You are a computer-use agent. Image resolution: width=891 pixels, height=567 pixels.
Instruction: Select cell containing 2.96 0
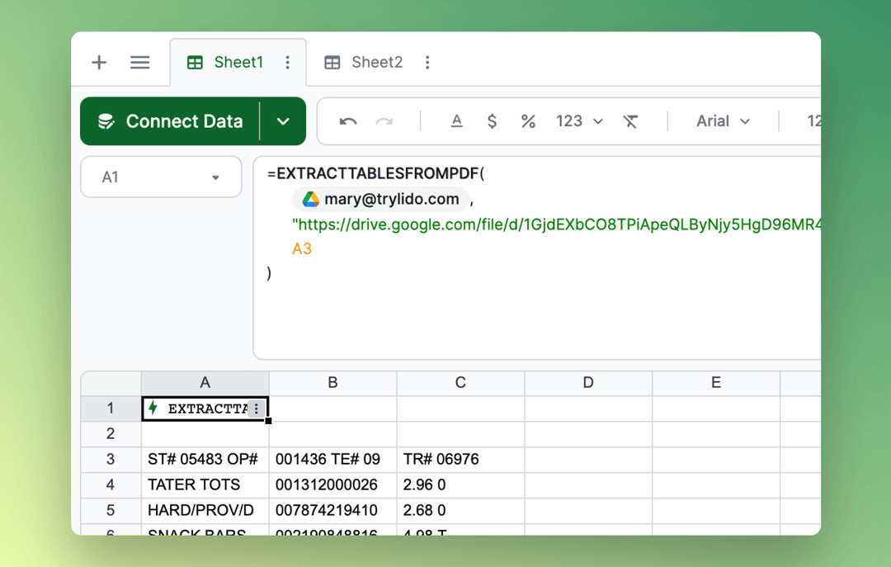point(461,485)
